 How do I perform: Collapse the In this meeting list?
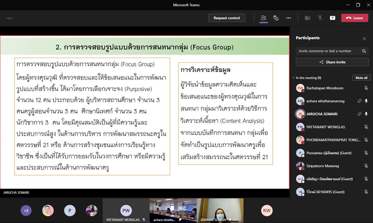click(x=294, y=78)
